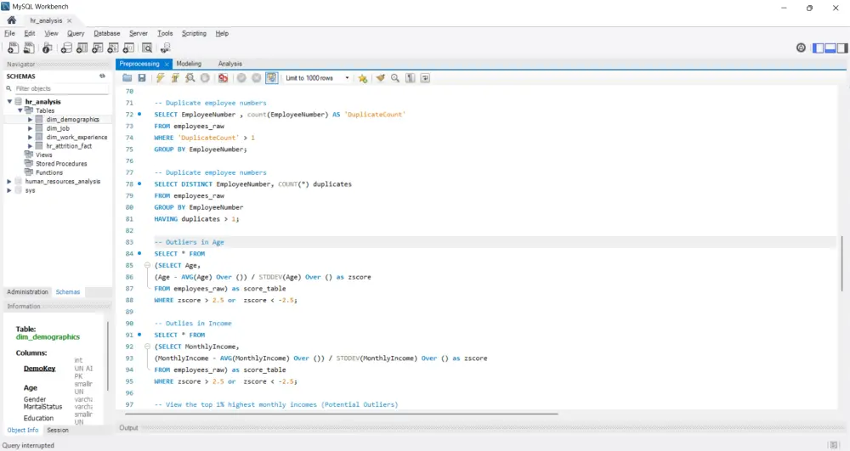850x451 pixels.
Task: Click the open SQL script file icon in main toolbar
Action: click(29, 48)
